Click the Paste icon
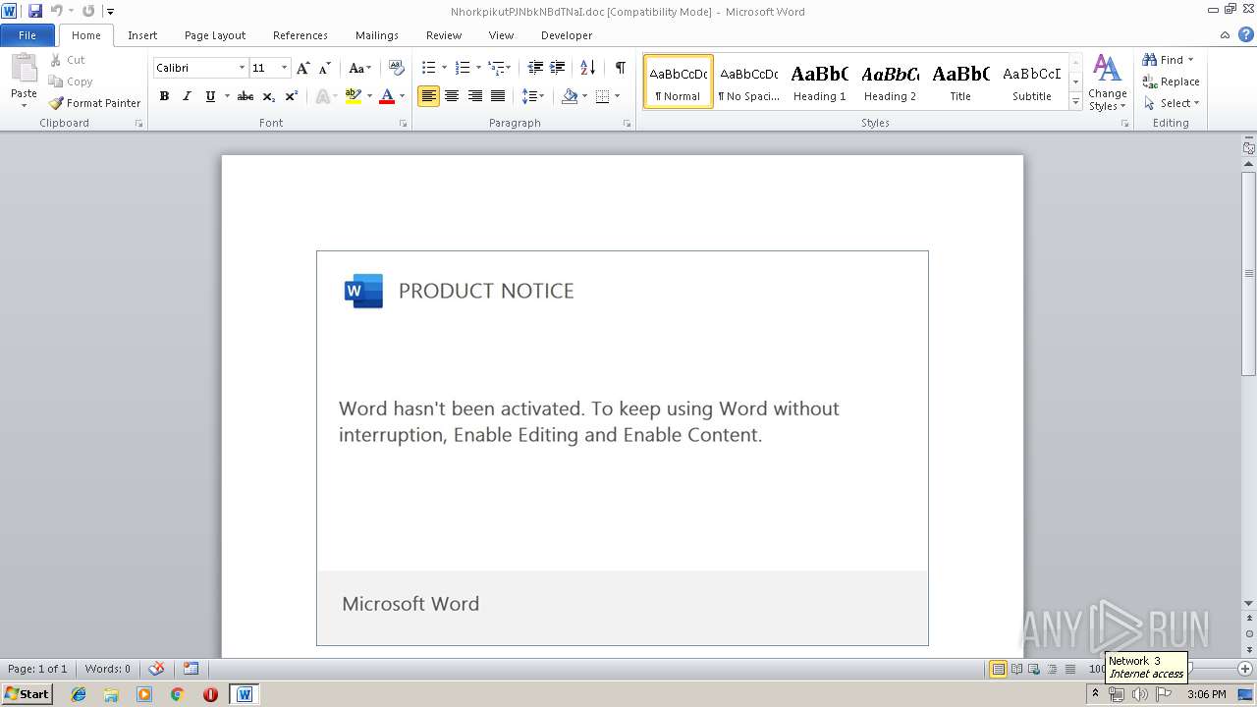 [x=24, y=69]
